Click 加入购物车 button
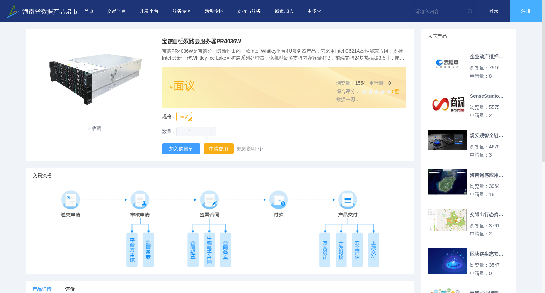This screenshot has width=545, height=293. click(x=181, y=149)
